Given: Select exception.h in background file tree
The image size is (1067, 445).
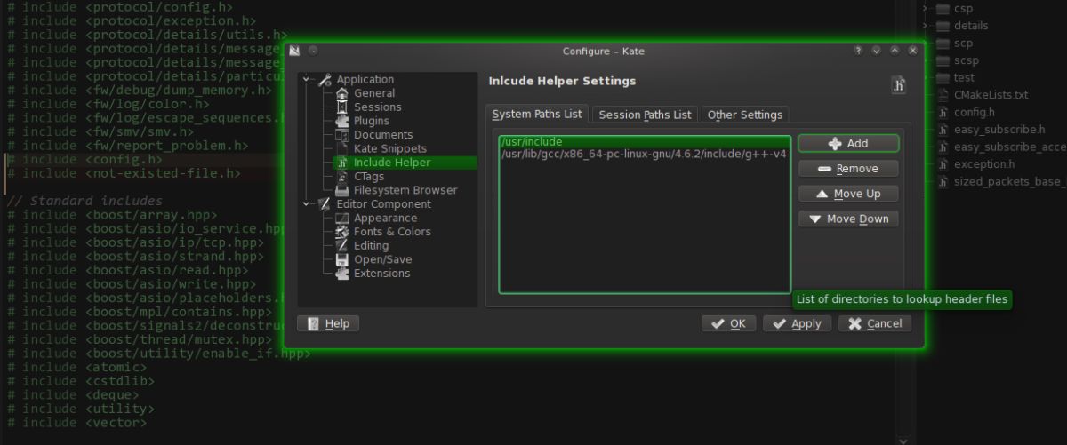Looking at the screenshot, I should (983, 163).
